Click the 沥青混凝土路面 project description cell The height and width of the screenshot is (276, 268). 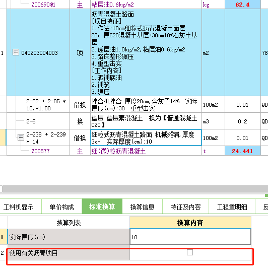click(146, 52)
